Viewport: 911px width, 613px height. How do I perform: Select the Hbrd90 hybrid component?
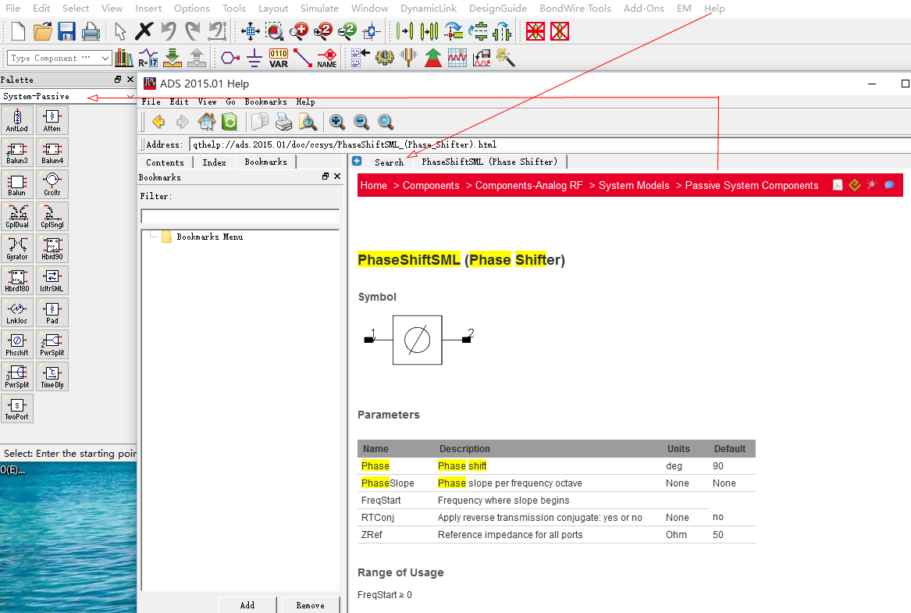52,248
